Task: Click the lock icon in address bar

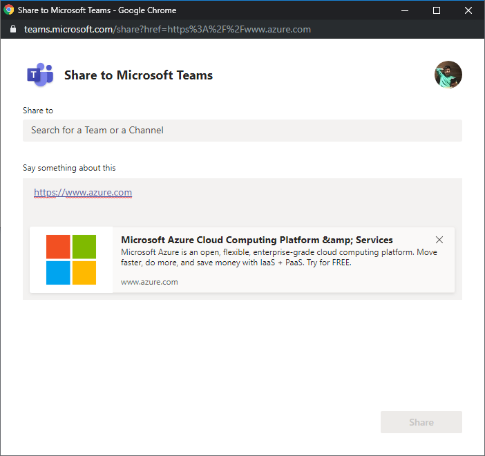Action: click(x=13, y=29)
